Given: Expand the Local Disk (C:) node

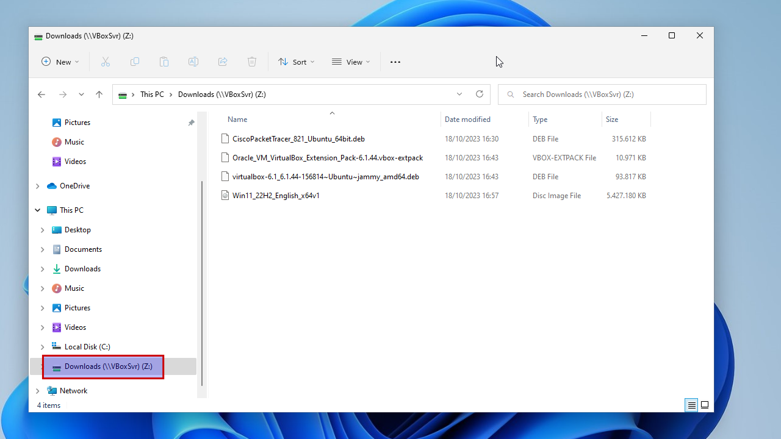Looking at the screenshot, I should click(43, 347).
